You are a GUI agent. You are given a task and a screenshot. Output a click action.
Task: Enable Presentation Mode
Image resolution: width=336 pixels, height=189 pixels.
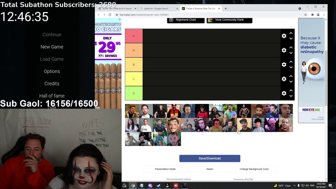(x=165, y=169)
